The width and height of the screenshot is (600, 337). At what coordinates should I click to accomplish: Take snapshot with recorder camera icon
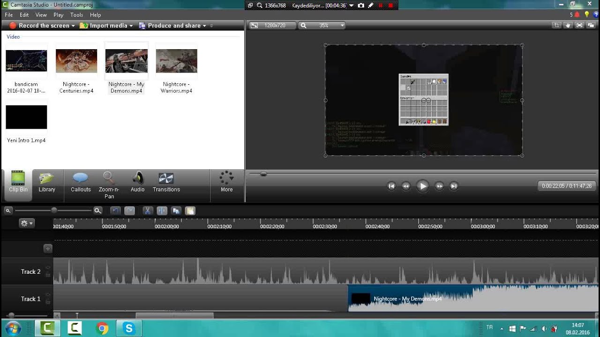(x=361, y=5)
